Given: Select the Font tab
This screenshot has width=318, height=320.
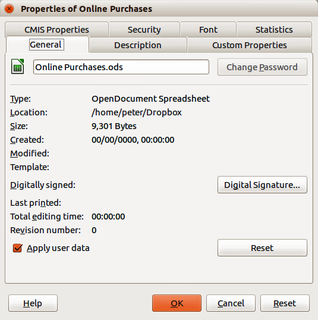Looking at the screenshot, I should pyautogui.click(x=208, y=30).
